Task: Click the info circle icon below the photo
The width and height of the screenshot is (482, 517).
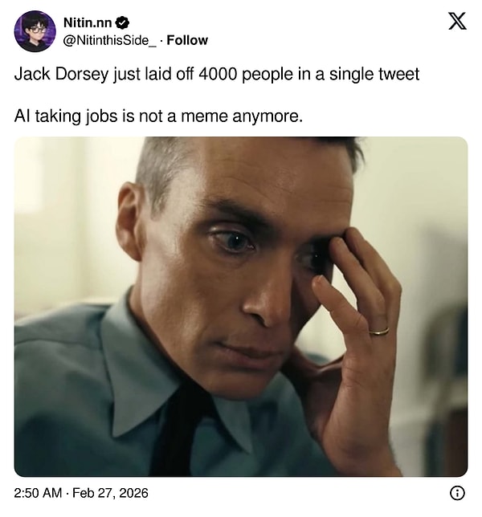Action: point(456,493)
